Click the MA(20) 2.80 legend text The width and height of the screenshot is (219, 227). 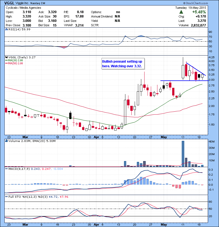click(x=15, y=60)
